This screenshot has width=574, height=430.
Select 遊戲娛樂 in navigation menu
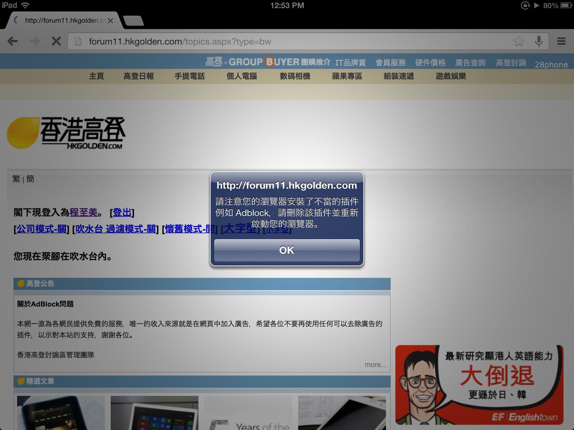(x=451, y=76)
